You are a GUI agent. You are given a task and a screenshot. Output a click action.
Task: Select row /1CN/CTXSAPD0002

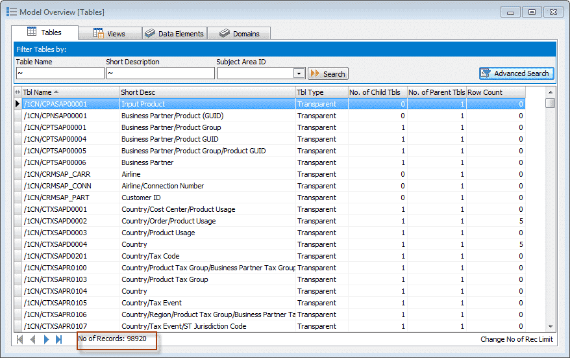point(269,221)
